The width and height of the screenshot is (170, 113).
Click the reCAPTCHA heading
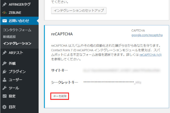pyautogui.click(x=62, y=34)
